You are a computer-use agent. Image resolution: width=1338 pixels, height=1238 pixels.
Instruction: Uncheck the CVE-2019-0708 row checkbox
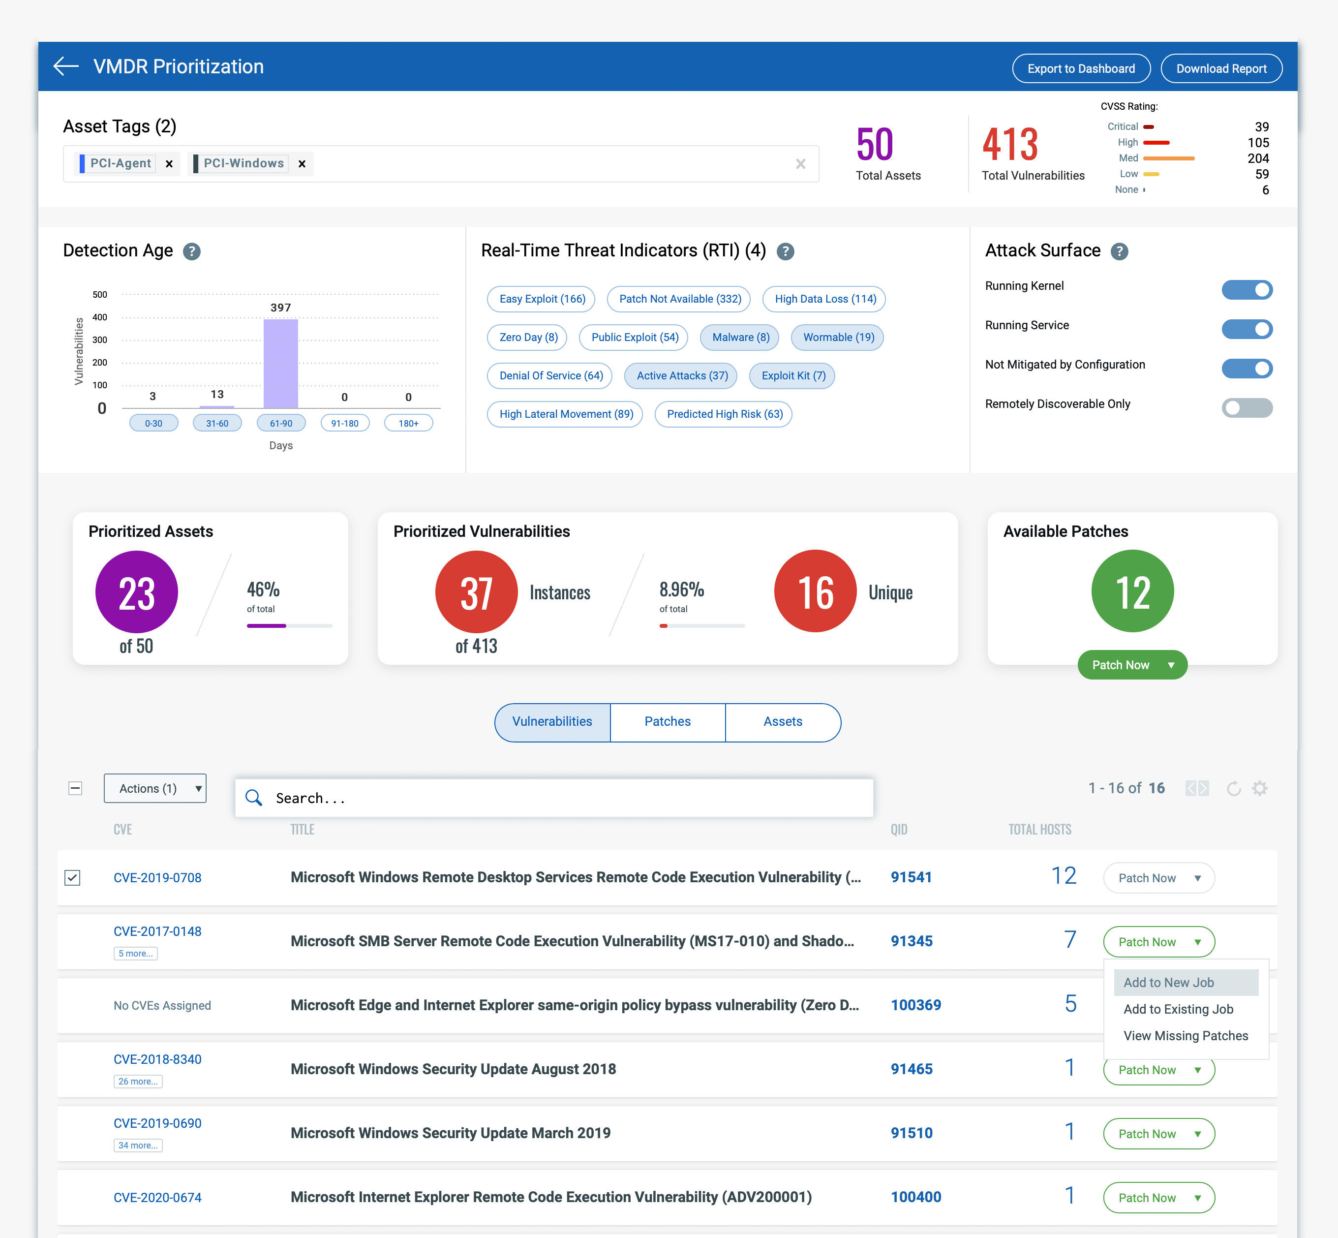click(x=72, y=878)
